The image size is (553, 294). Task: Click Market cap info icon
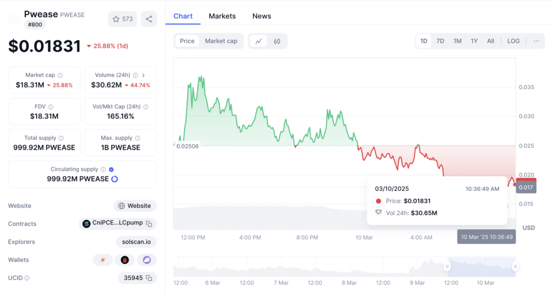(60, 75)
